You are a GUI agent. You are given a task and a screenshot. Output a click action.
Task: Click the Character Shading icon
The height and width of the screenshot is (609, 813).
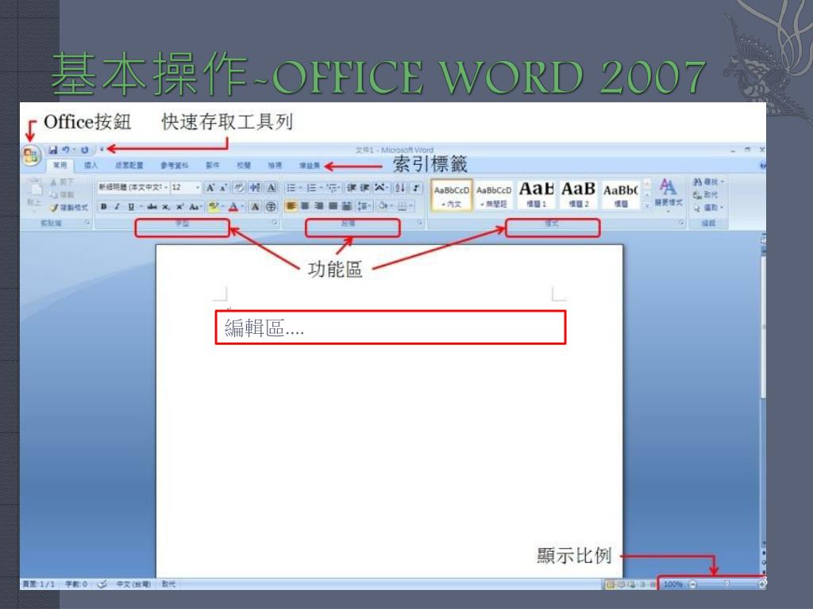point(255,207)
